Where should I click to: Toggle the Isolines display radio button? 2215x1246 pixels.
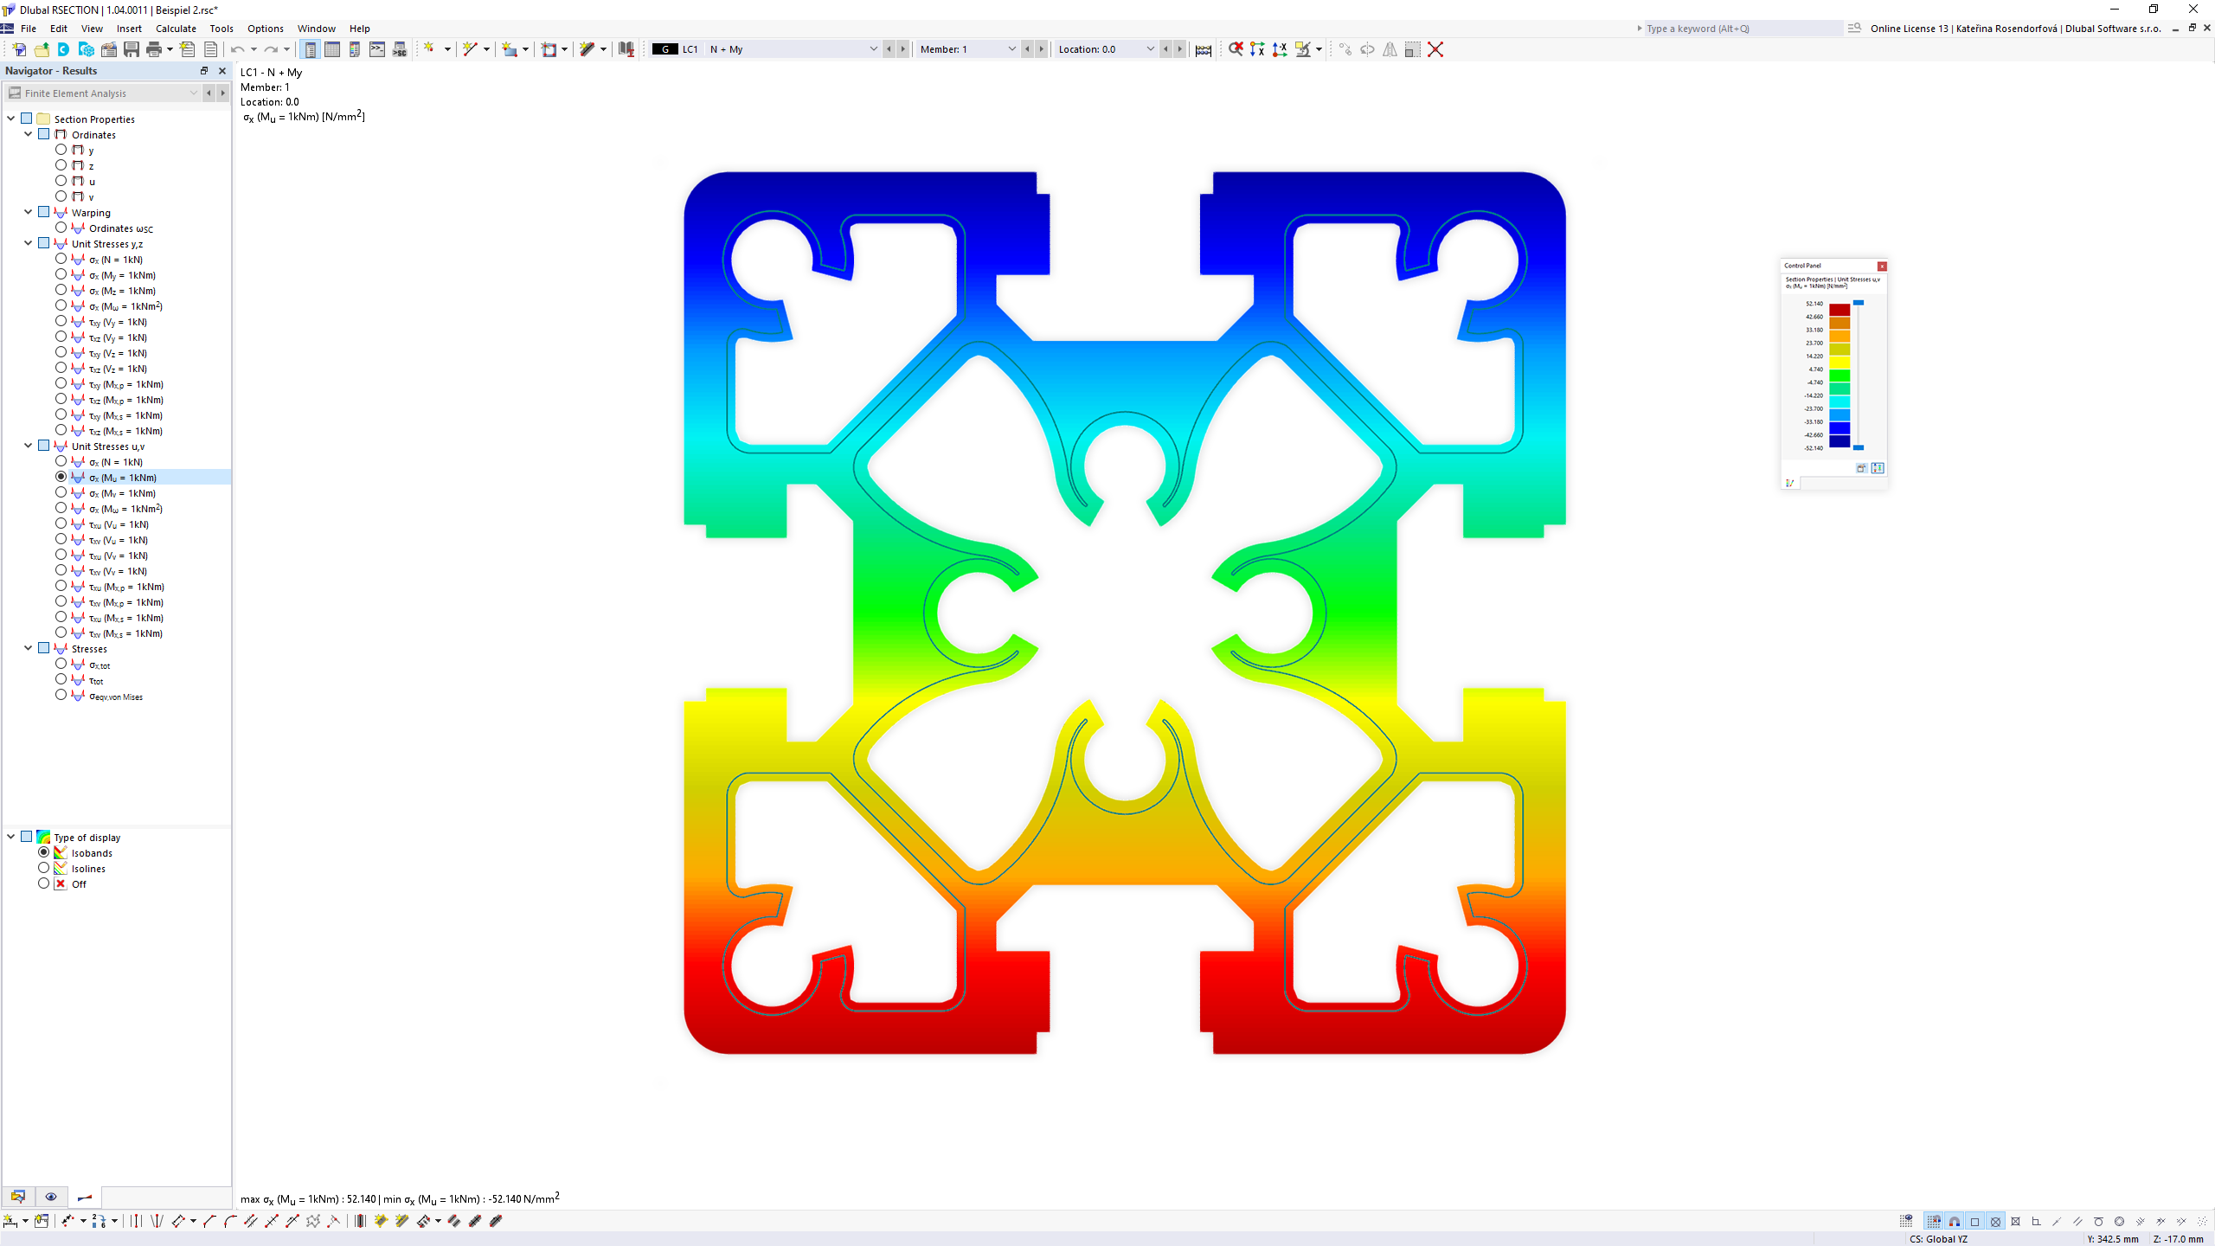44,867
